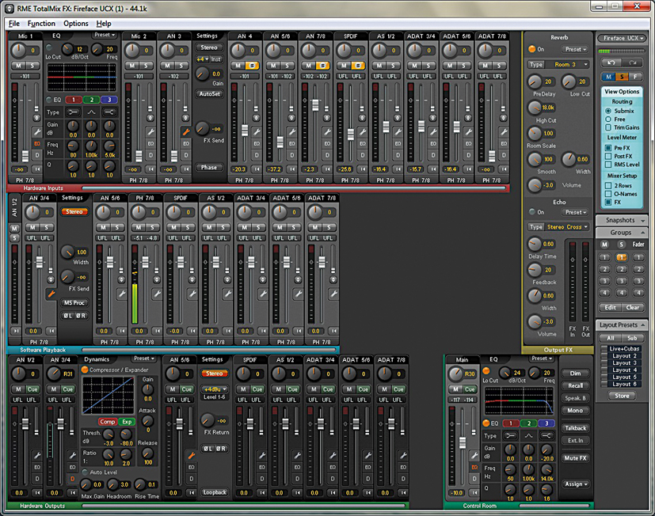Image resolution: width=655 pixels, height=516 pixels.
Task: Click the Talkback button
Action: click(x=576, y=428)
